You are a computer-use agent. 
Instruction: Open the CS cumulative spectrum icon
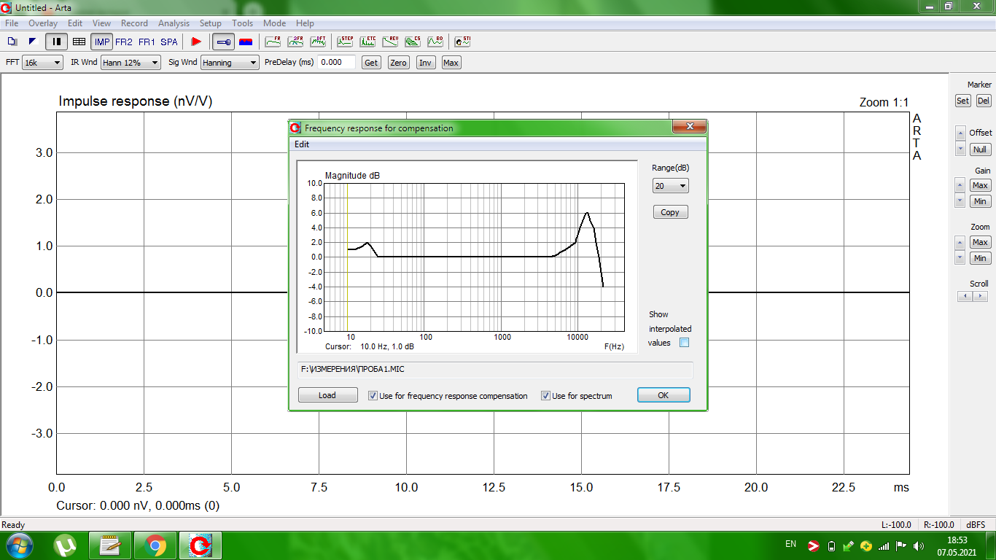click(x=413, y=42)
